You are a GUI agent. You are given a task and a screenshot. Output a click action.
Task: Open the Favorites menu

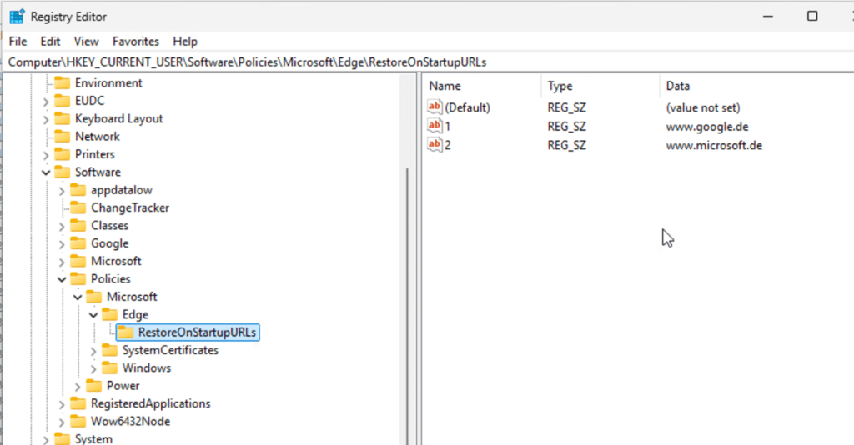click(x=136, y=41)
